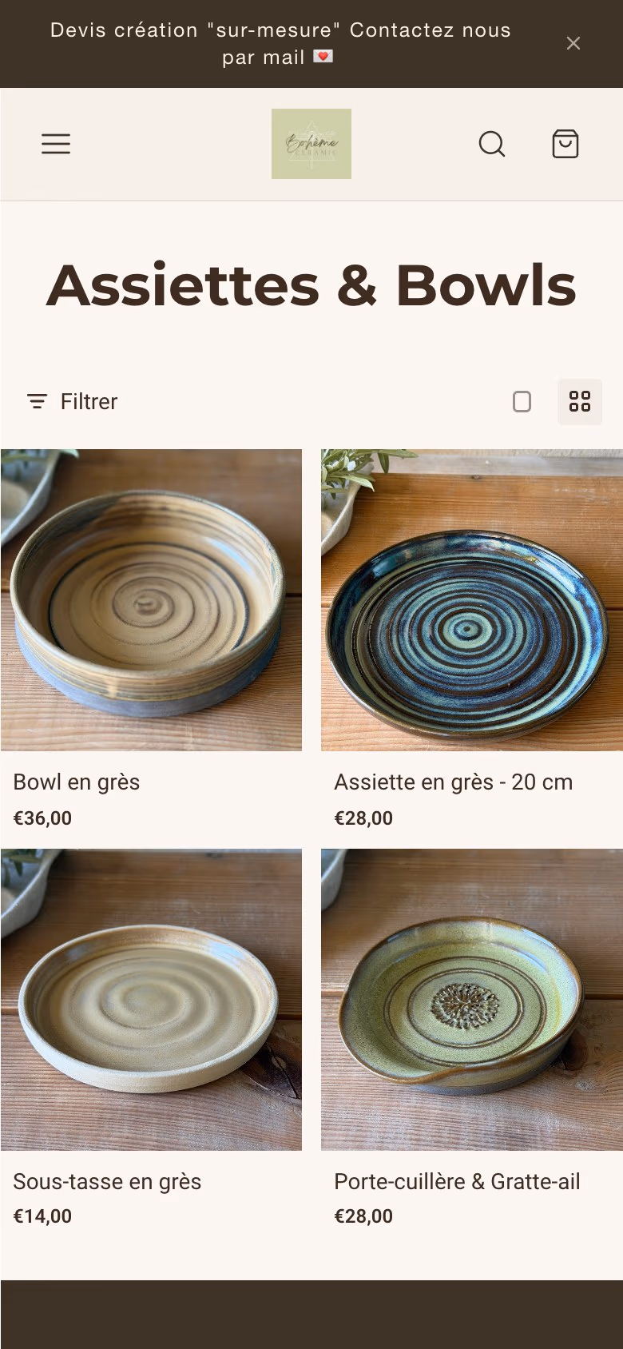Open the blue Assiette en grès photo
Image resolution: width=623 pixels, height=1349 pixels.
tap(472, 600)
